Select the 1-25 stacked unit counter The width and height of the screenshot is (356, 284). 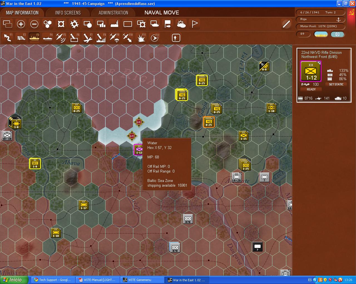245,165
